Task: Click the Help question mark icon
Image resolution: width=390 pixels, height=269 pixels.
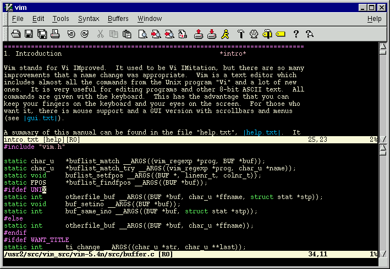Action: pyautogui.click(x=296, y=34)
